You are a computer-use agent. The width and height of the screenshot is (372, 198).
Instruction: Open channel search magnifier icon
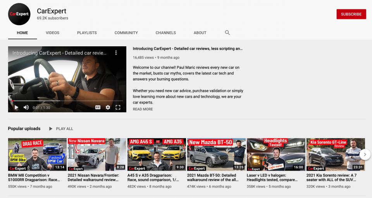coord(227,33)
